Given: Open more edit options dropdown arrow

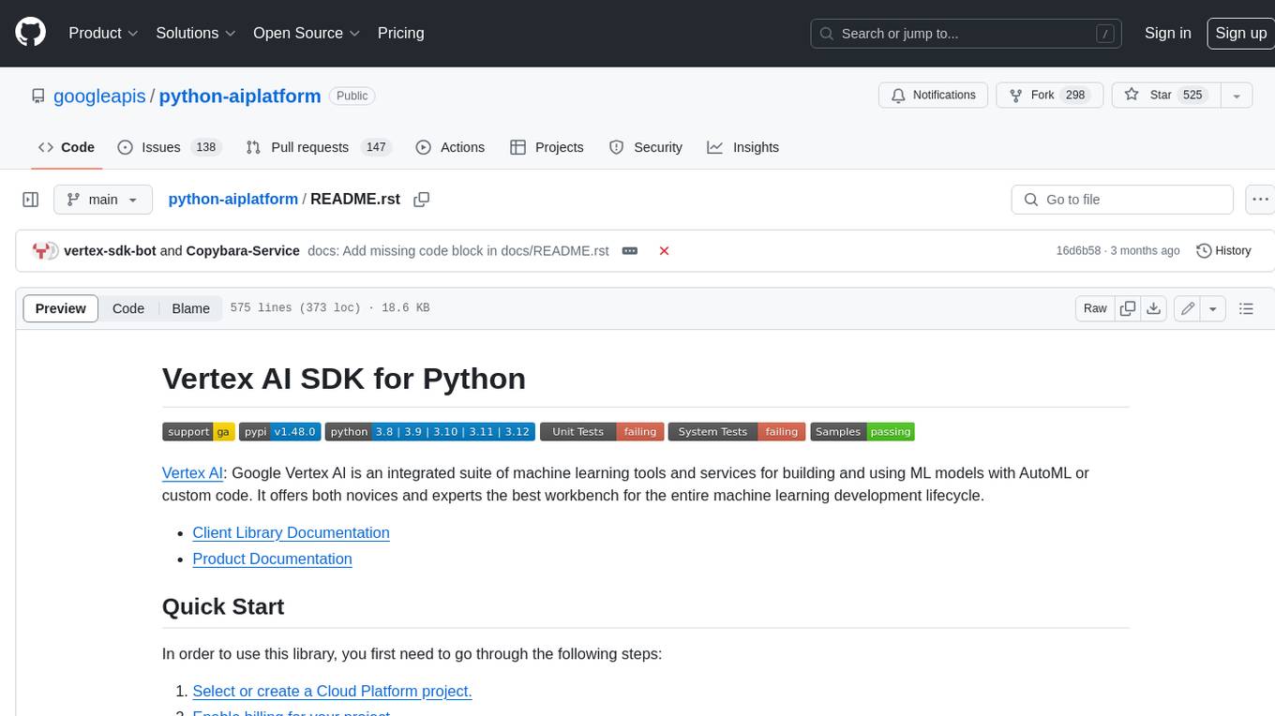Looking at the screenshot, I should [x=1213, y=308].
